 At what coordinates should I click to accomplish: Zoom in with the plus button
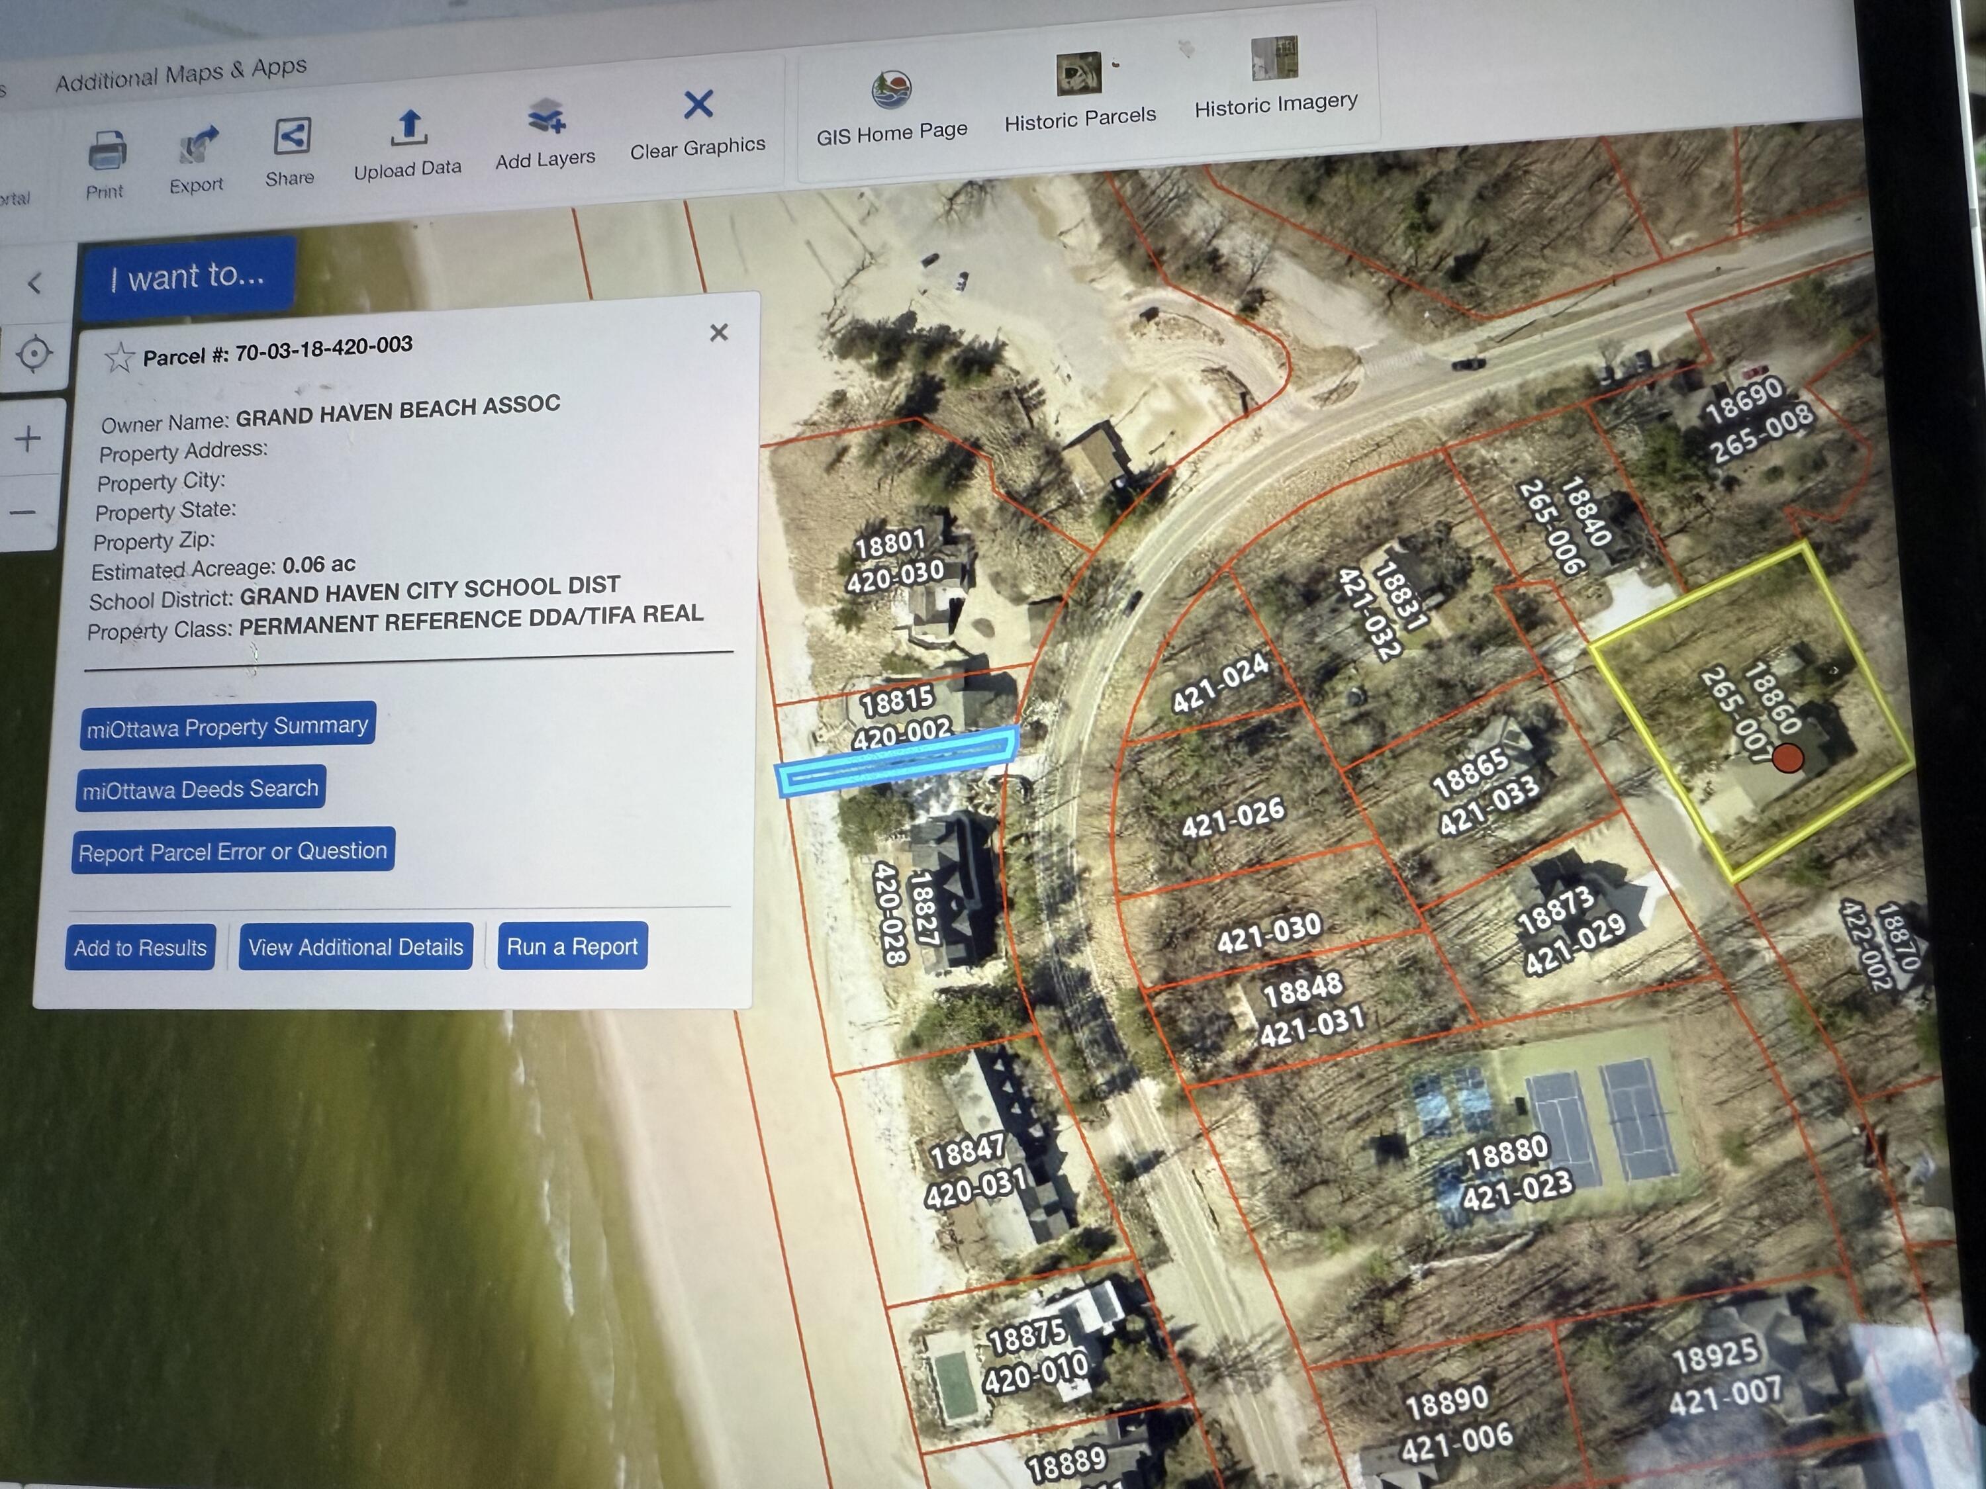point(28,439)
